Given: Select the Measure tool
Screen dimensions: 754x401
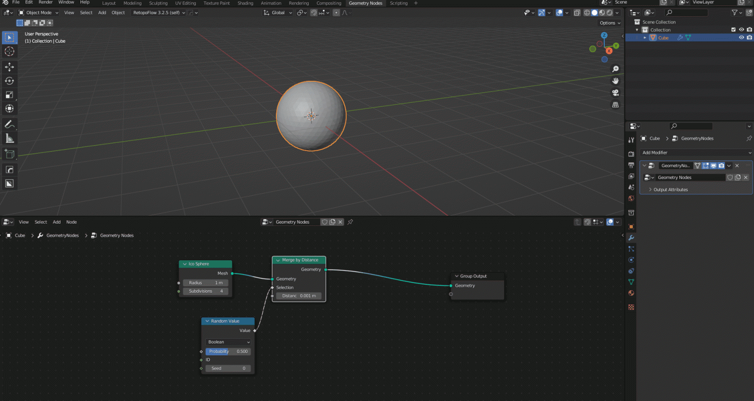Looking at the screenshot, I should point(9,138).
